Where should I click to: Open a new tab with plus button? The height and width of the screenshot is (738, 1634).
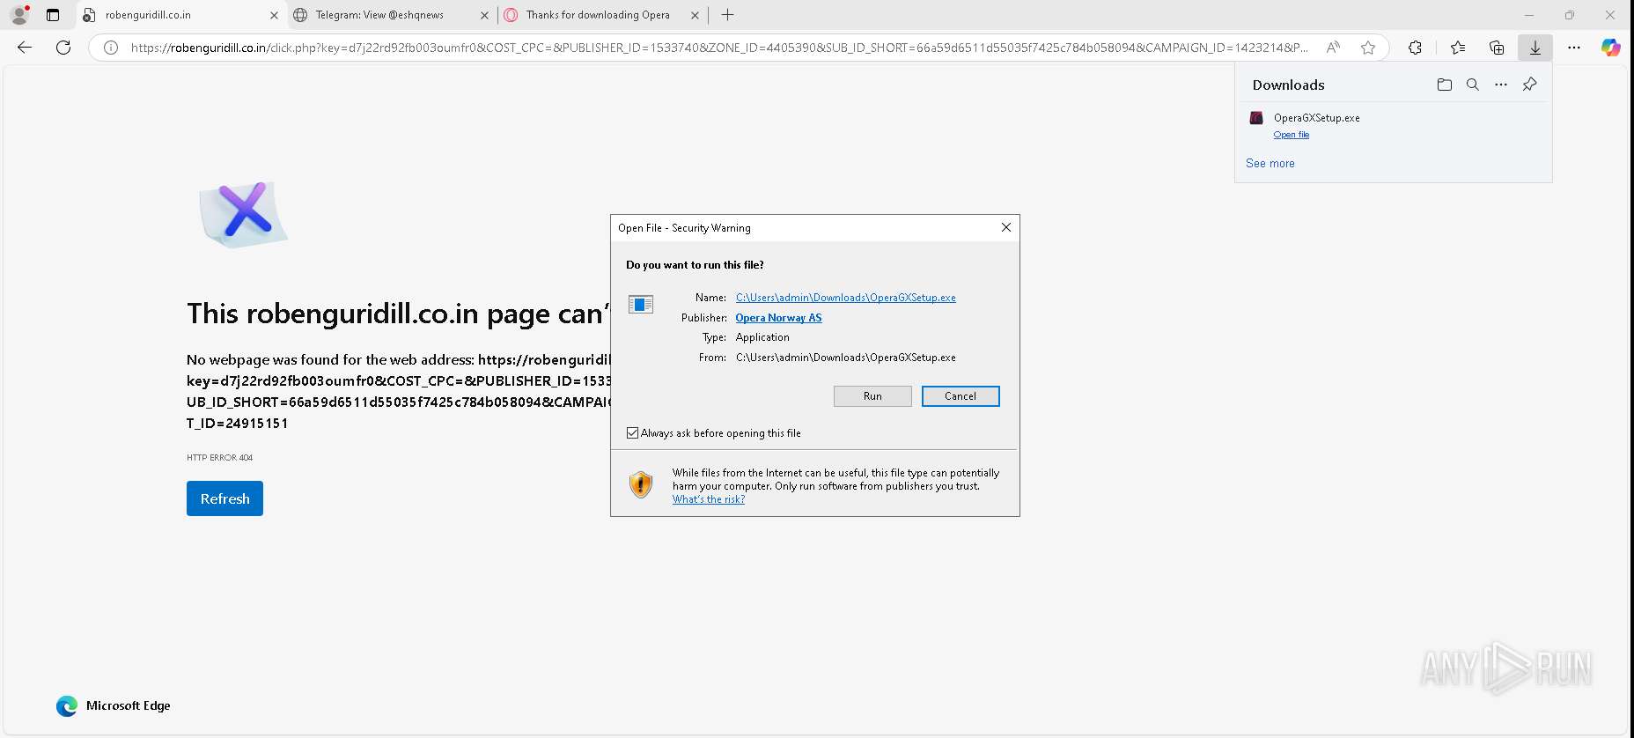728,15
